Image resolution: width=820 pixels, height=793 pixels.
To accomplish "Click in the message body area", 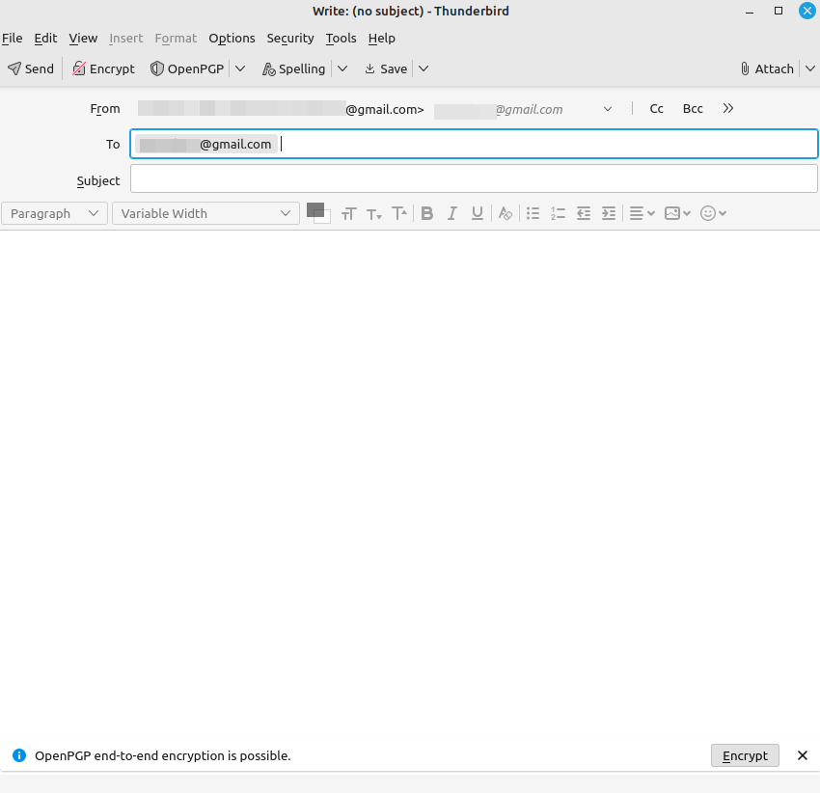I will click(410, 484).
